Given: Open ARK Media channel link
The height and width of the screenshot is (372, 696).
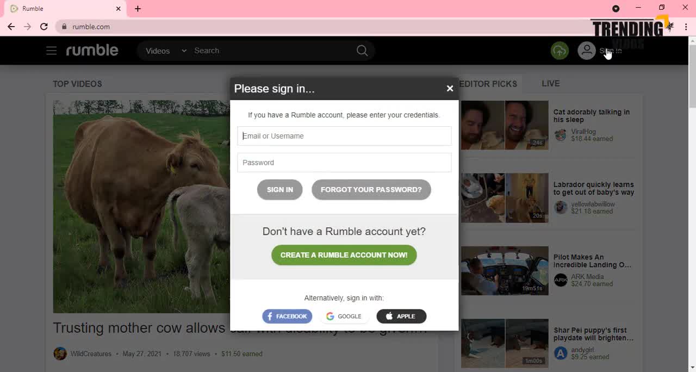Looking at the screenshot, I should pos(587,277).
